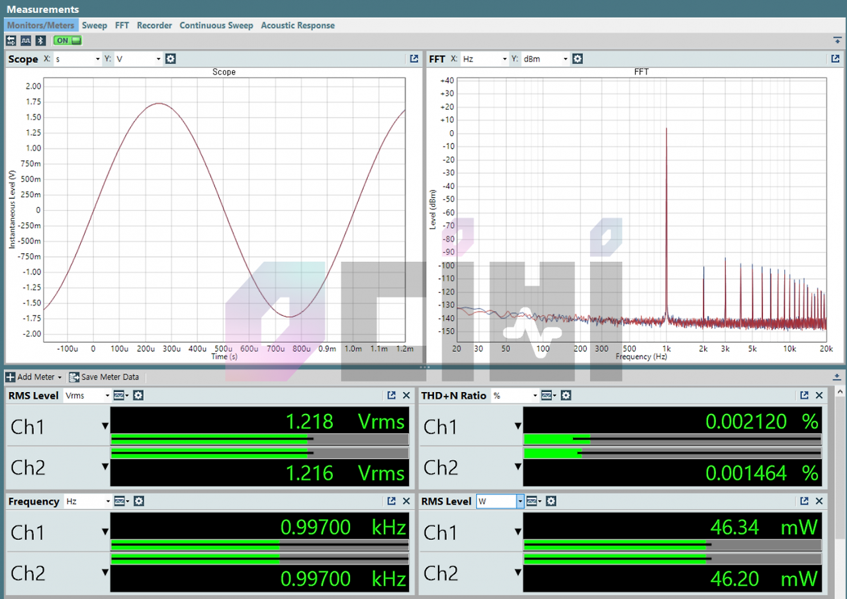Expand Ch1 arrow in THD+N Ratio meter
Viewport: 847px width, 599px height.
point(518,426)
